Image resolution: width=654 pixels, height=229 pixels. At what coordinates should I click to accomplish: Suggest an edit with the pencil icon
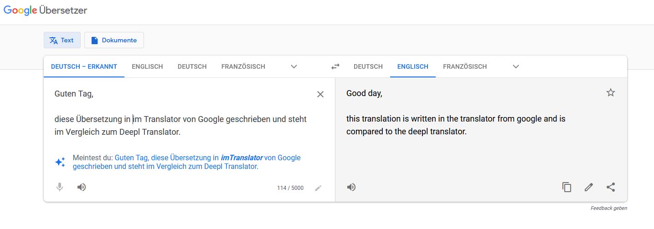(589, 187)
